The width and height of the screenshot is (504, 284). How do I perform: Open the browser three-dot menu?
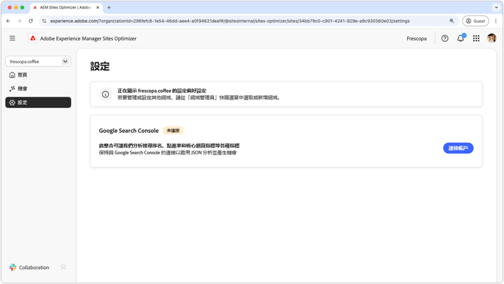[x=496, y=21]
